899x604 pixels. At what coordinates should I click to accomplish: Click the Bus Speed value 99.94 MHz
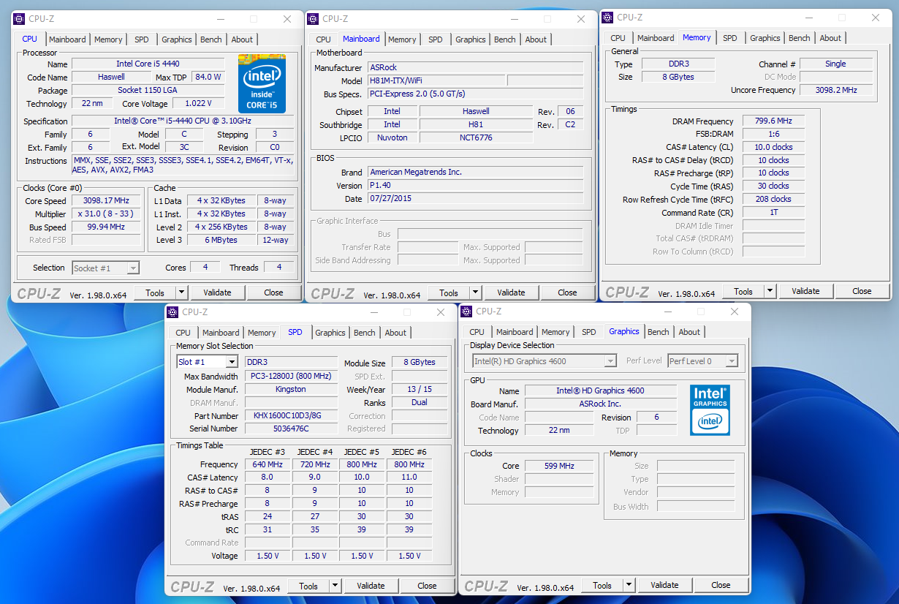point(106,227)
